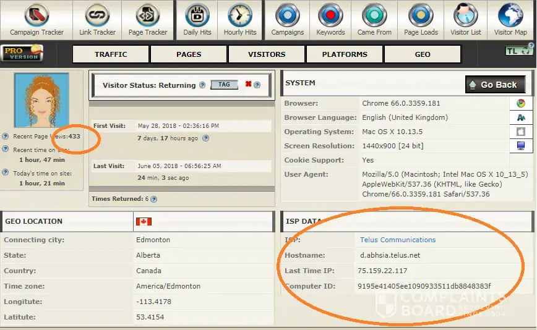This screenshot has height=330, width=537.
Task: Show the Visitor Map globe
Action: [x=510, y=20]
